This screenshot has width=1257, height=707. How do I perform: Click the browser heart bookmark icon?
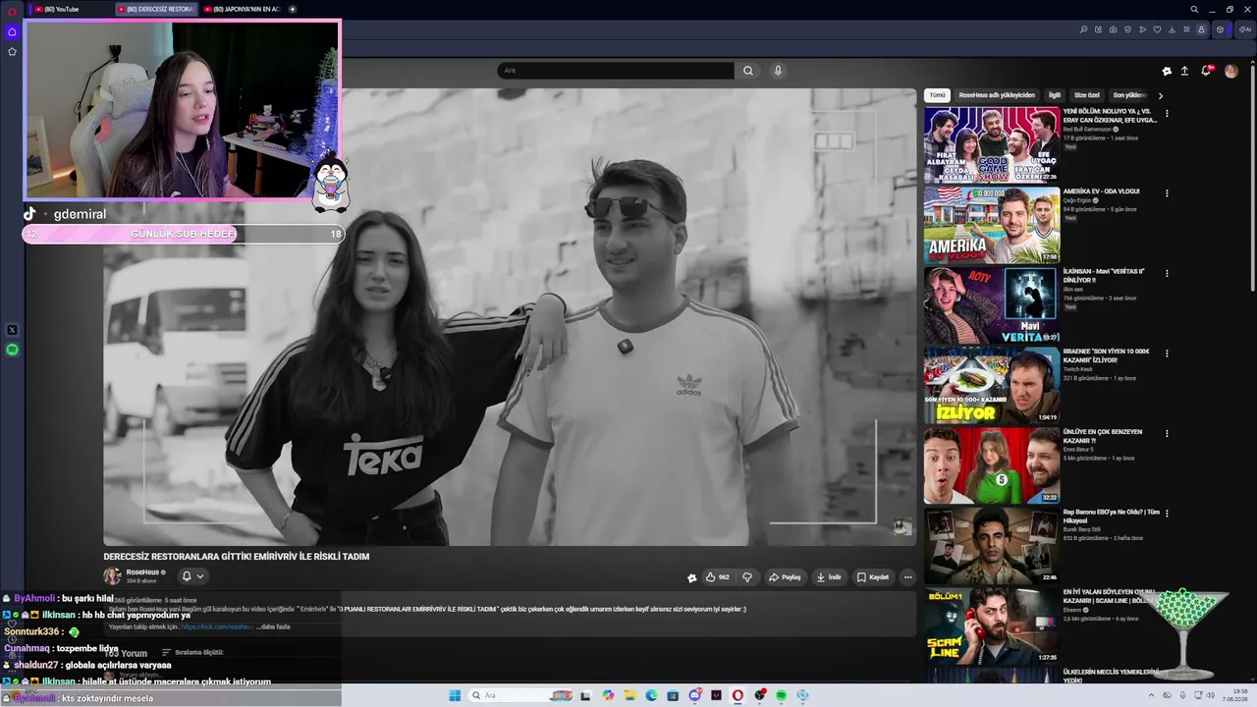pos(1157,29)
